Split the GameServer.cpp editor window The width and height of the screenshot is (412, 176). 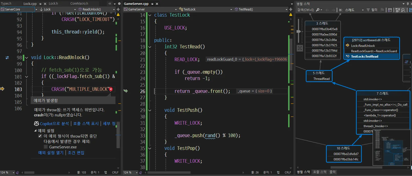pos(291,9)
